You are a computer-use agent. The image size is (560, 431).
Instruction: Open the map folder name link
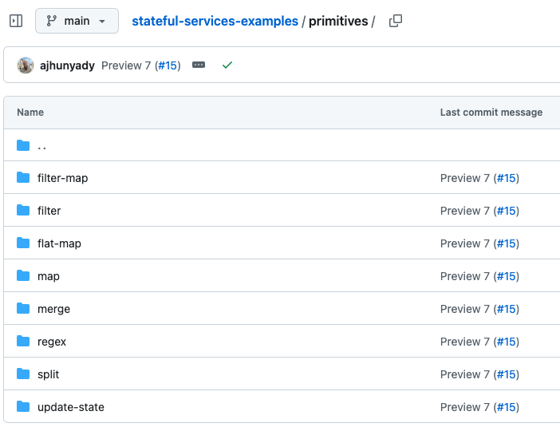49,277
